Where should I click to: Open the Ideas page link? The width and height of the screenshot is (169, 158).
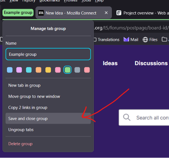point(110,63)
